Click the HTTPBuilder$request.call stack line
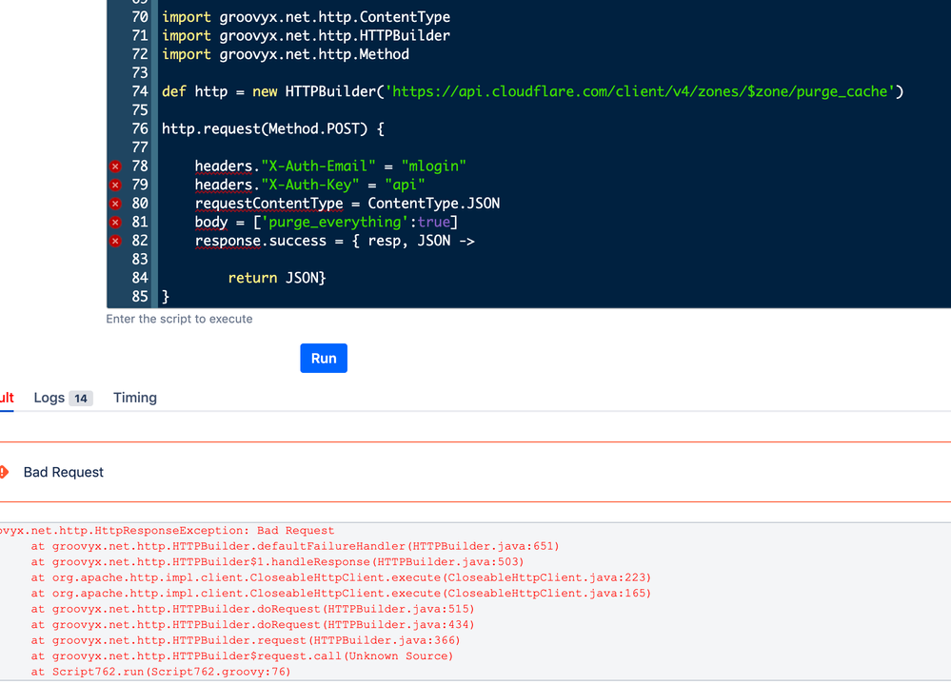Screen dimensions: 951x684 pyautogui.click(x=242, y=656)
